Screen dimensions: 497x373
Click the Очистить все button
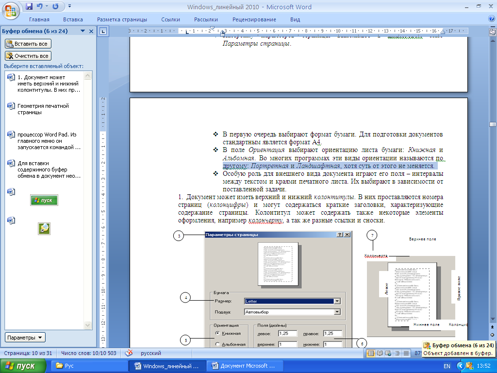(x=28, y=56)
